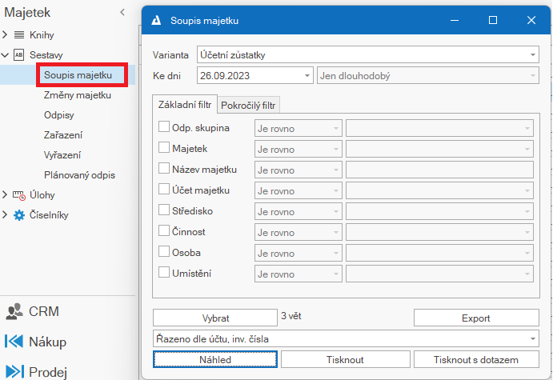Switch to the Pokročilý filtr tab
Viewport: 553px width, 380px height.
(x=248, y=106)
